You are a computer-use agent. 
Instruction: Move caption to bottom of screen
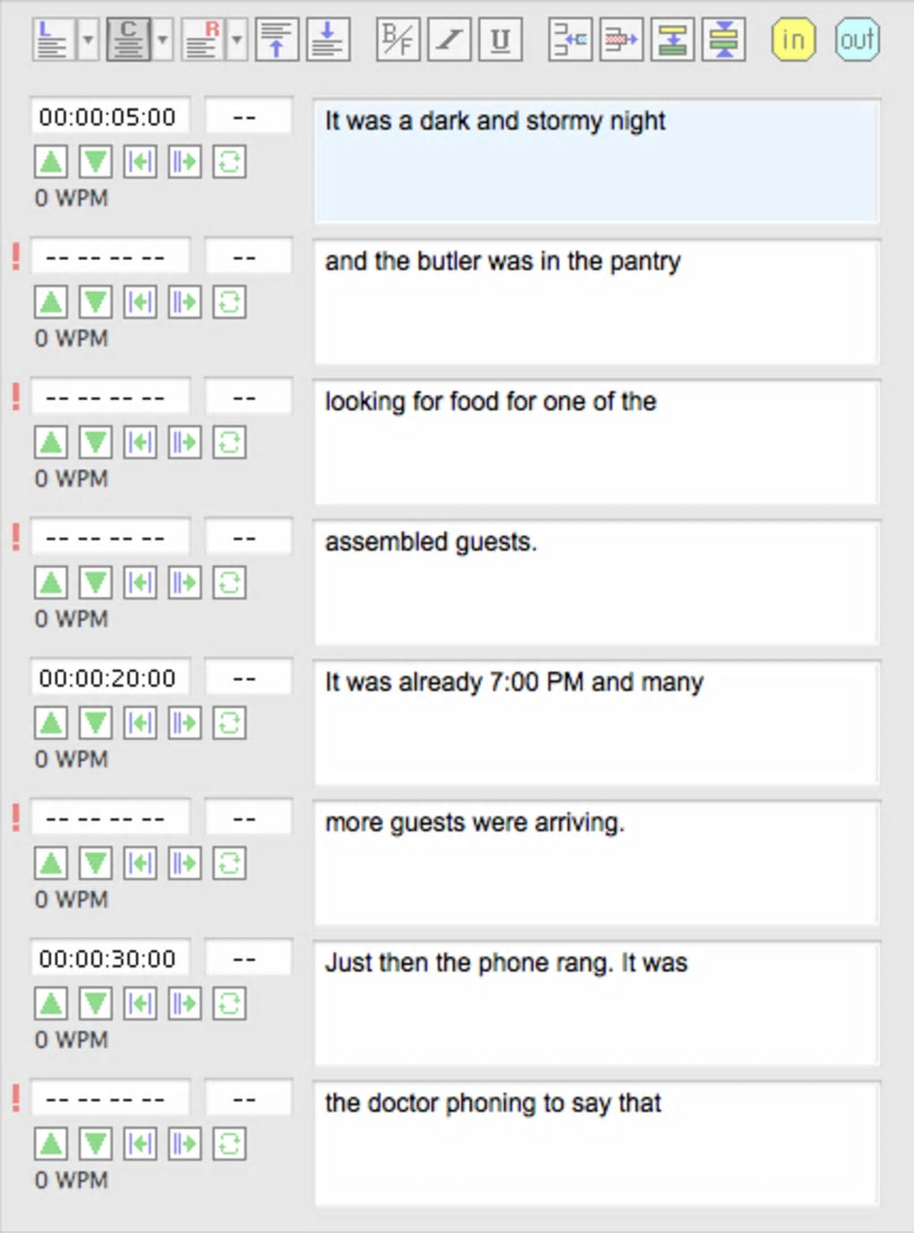tap(328, 39)
